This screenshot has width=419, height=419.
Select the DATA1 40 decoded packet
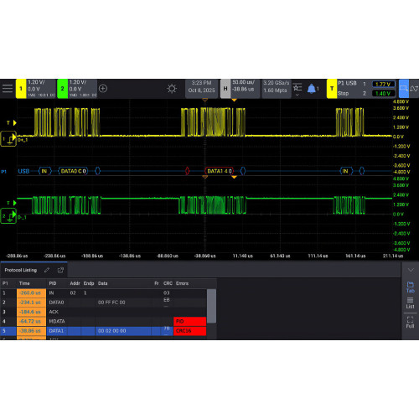click(220, 171)
